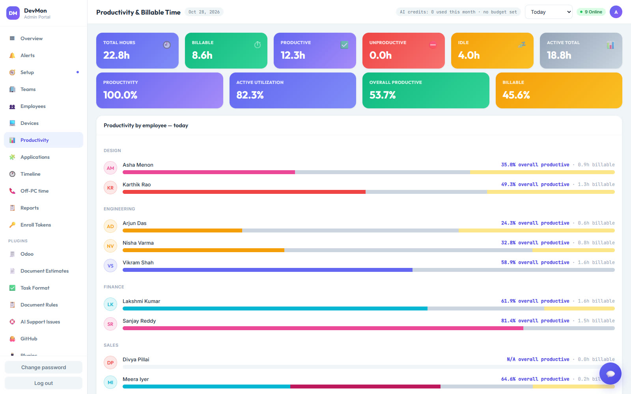Image resolution: width=631 pixels, height=394 pixels.
Task: Open the Employees people icon
Action: pos(12,106)
